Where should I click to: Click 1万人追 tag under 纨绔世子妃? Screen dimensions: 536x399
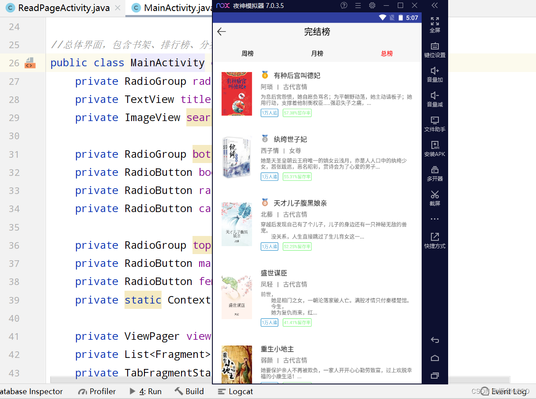click(x=269, y=177)
